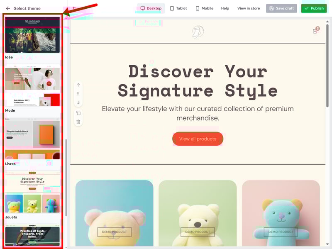
Task: Click the back arrow beside Select theme
Action: coord(8,8)
